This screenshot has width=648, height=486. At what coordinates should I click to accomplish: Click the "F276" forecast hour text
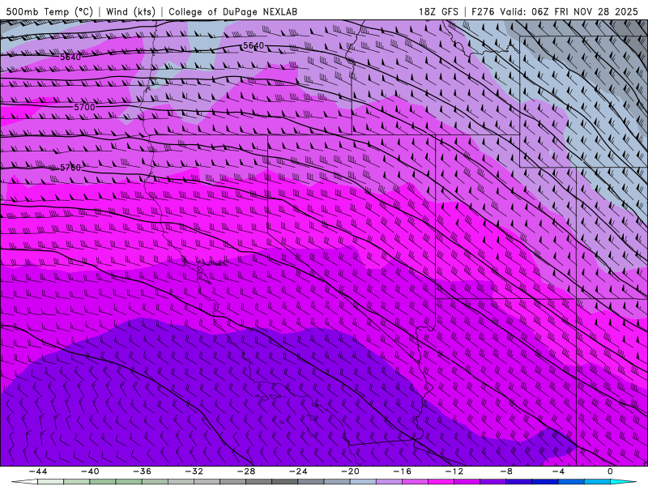(x=483, y=11)
